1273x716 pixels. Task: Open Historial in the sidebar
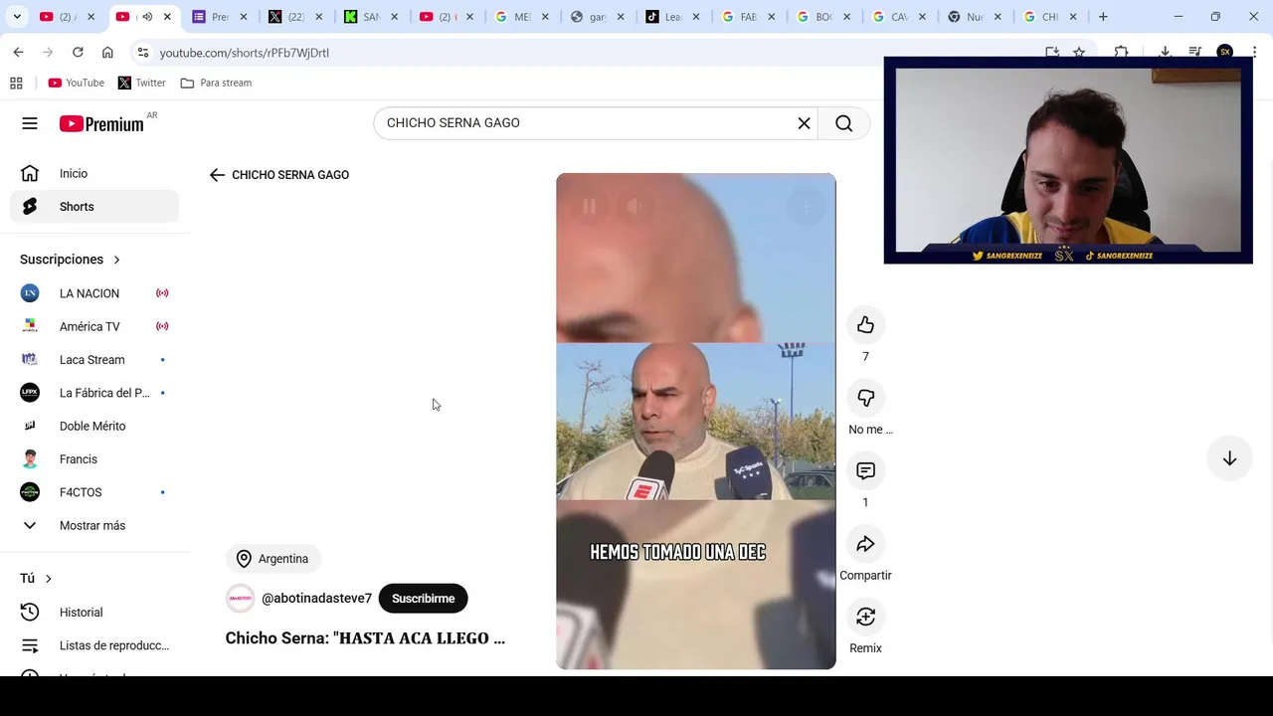point(94,613)
